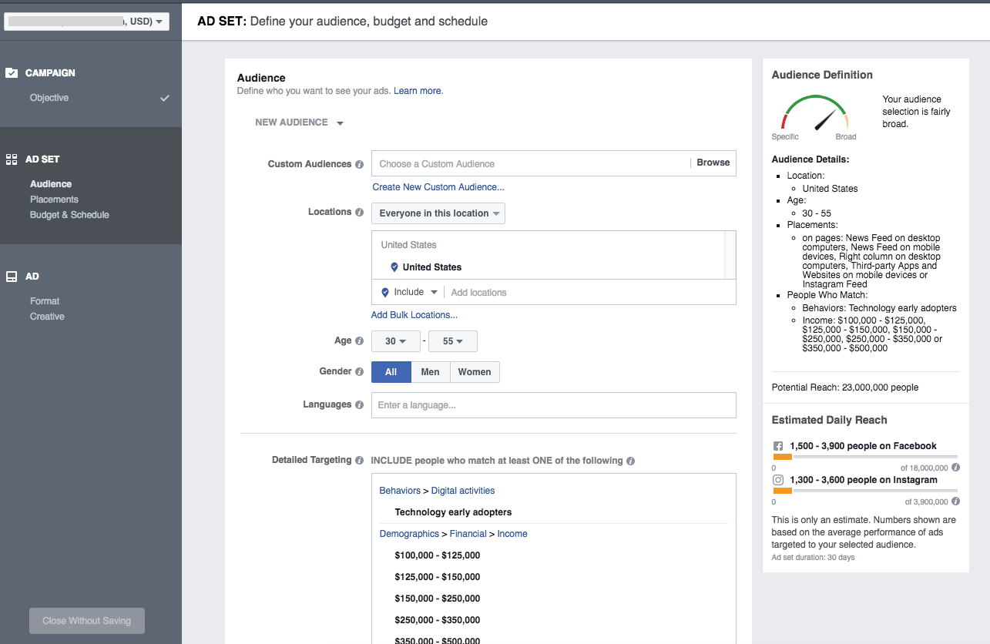Click Close Without Saving button

pyautogui.click(x=87, y=621)
